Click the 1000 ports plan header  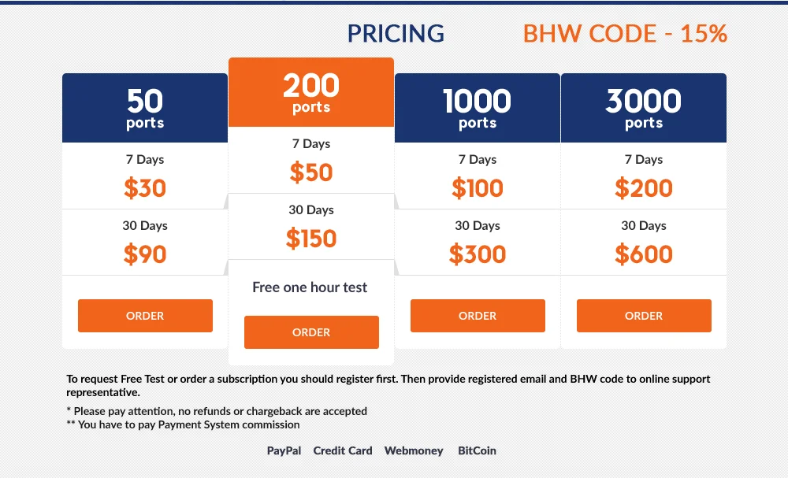tap(478, 108)
